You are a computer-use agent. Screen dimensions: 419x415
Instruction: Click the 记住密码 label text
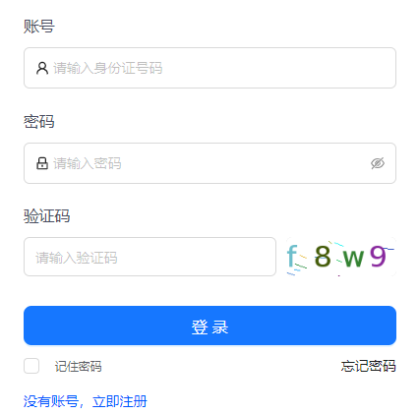[x=78, y=366]
